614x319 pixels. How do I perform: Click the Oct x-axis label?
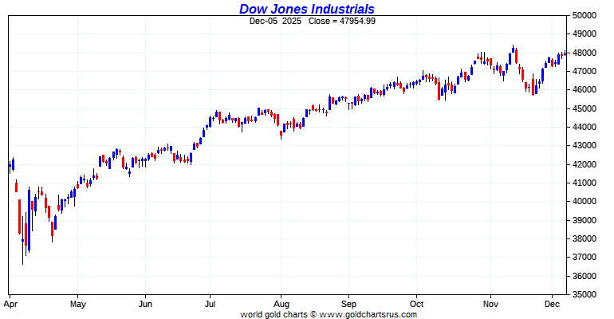click(x=416, y=305)
